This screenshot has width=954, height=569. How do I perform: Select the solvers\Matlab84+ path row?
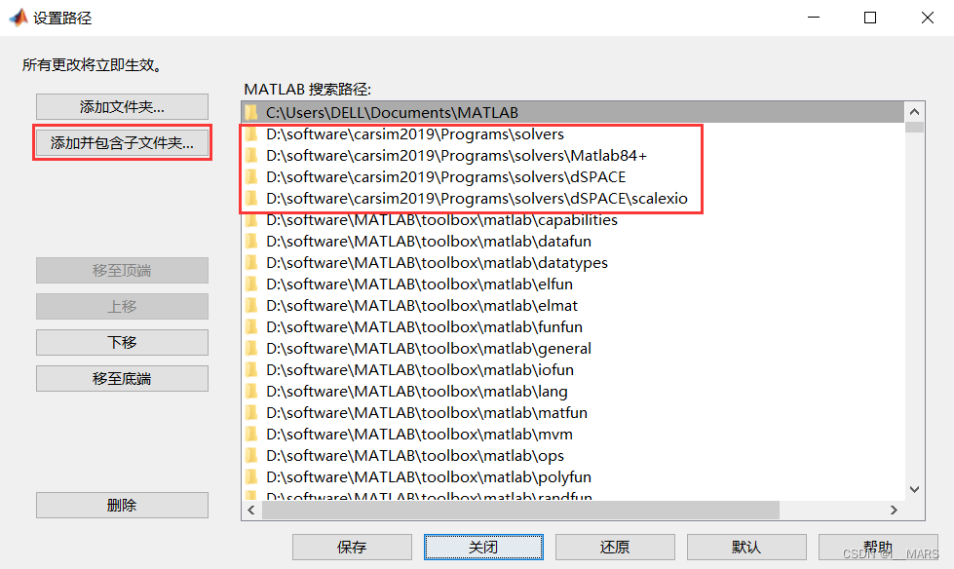point(573,156)
